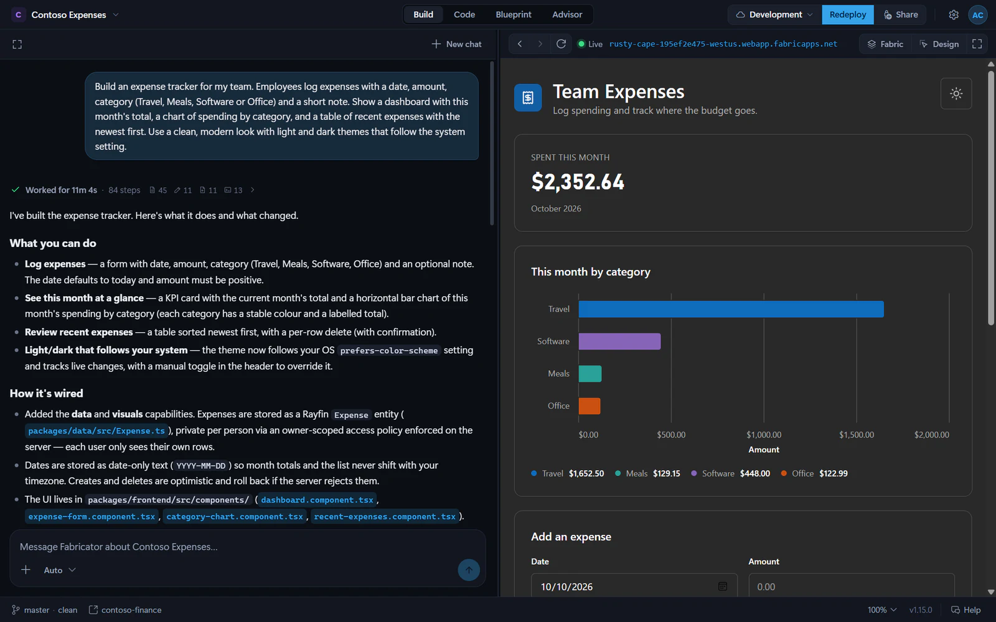Viewport: 996px width, 622px height.
Task: Click the purple Software bar in chart
Action: [x=619, y=341]
